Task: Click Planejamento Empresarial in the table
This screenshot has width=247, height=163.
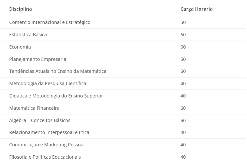Action: [x=38, y=59]
